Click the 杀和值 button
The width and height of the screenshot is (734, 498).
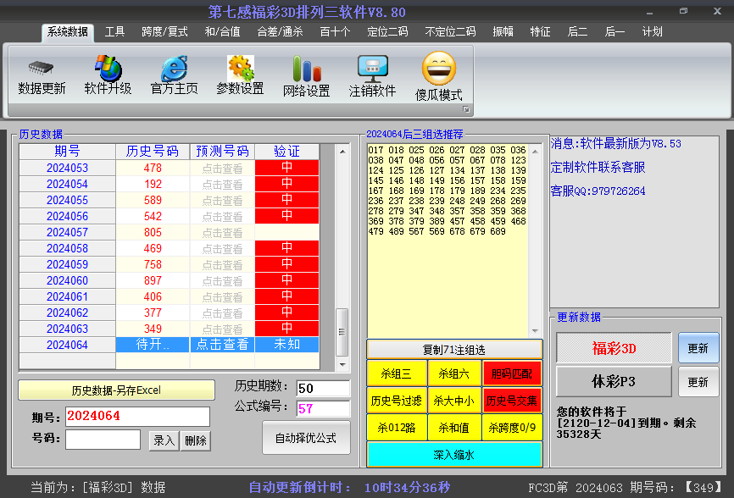pos(454,428)
